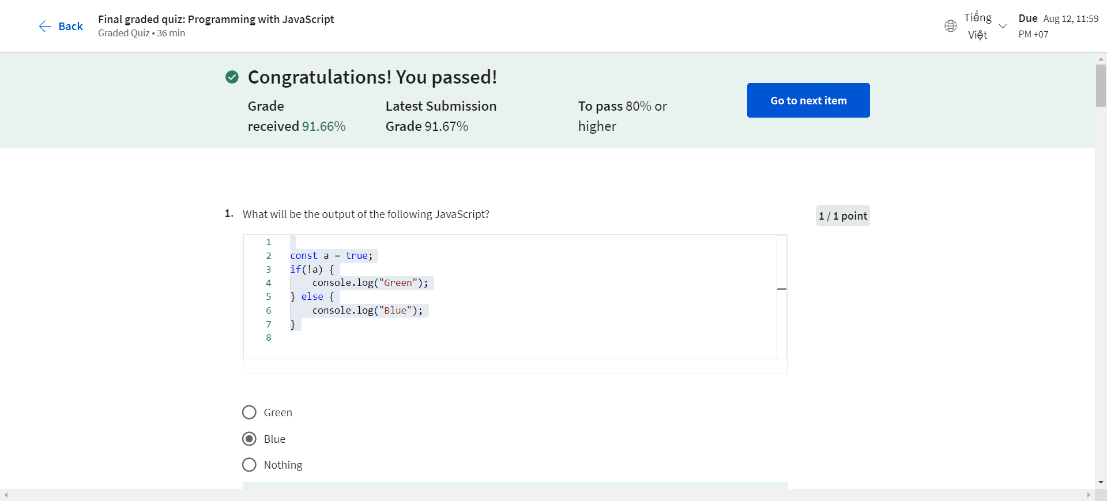
Task: Click the scrollbar down arrow
Action: click(1101, 483)
